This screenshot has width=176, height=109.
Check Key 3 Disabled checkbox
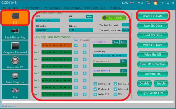(x=85, y=59)
